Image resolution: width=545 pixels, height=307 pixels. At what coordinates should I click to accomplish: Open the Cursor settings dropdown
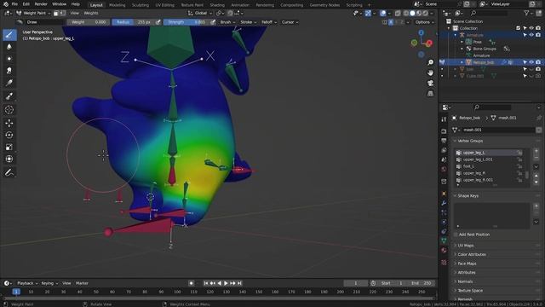tap(290, 22)
